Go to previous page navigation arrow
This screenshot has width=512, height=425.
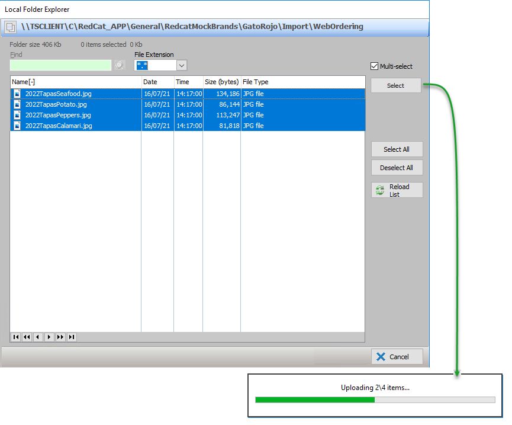[27, 337]
